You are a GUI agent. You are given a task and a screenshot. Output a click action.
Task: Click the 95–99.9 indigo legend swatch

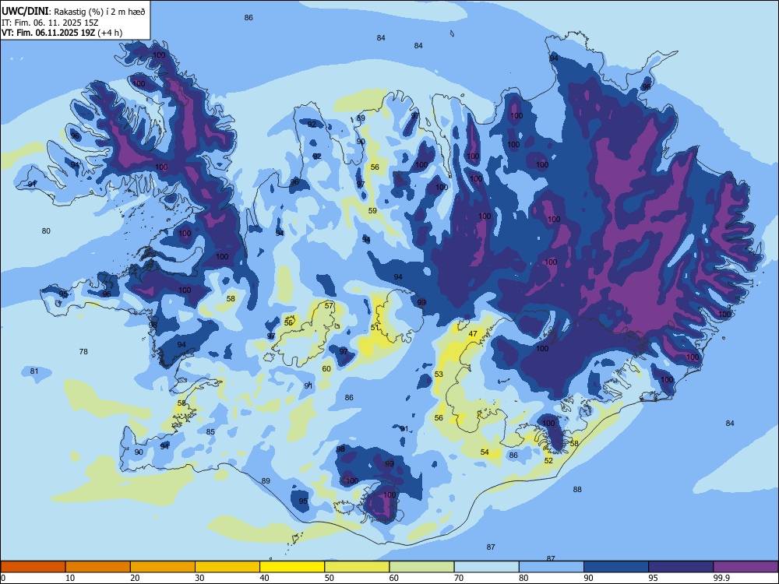[681, 567]
